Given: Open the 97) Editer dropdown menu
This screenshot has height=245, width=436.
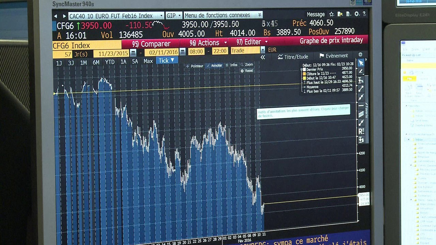Looking at the screenshot, I should pos(252,42).
